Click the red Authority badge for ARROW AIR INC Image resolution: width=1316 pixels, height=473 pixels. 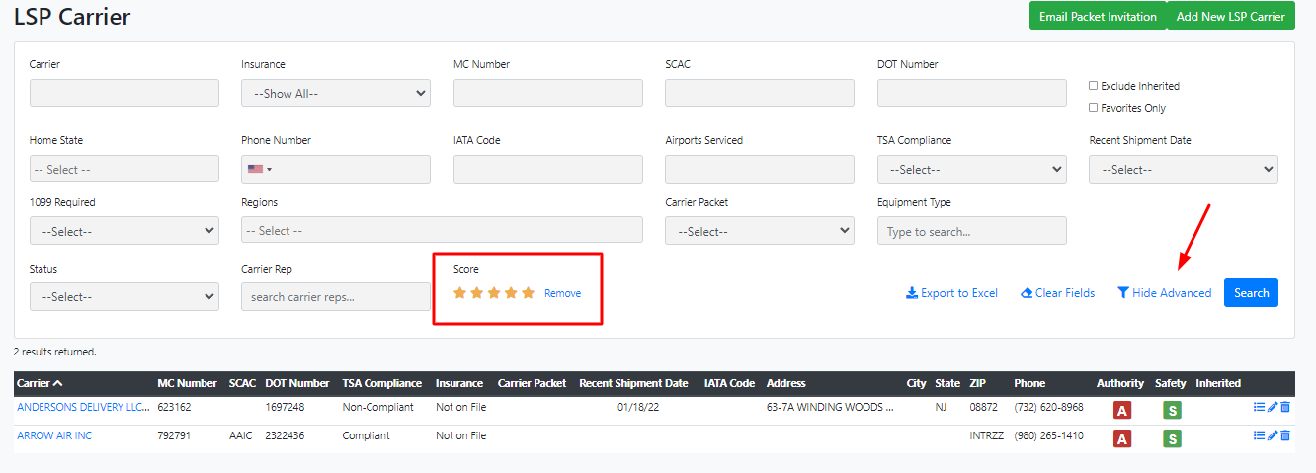coord(1122,438)
